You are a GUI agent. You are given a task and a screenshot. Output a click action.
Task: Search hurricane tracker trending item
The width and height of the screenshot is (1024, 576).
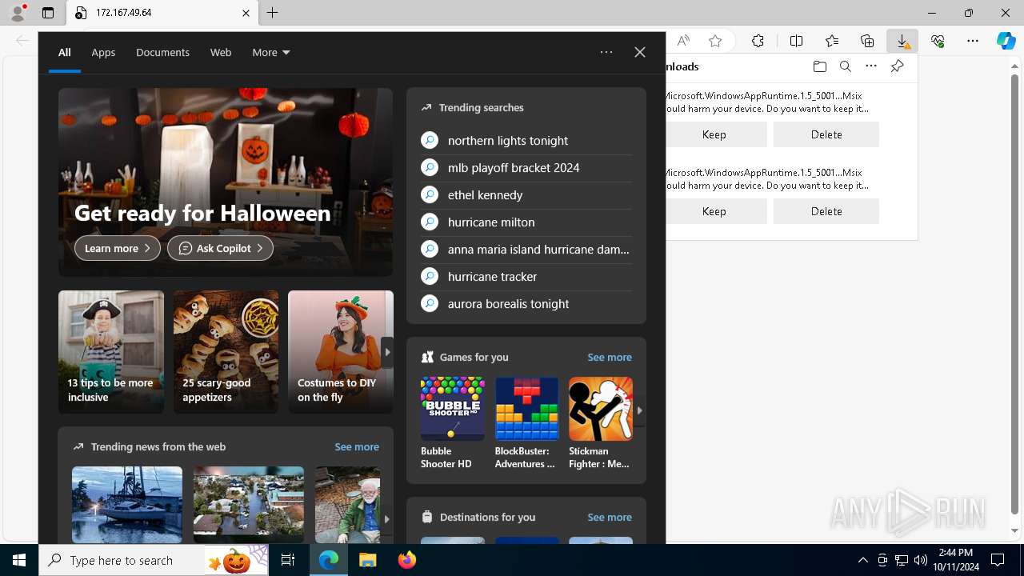[x=526, y=276]
